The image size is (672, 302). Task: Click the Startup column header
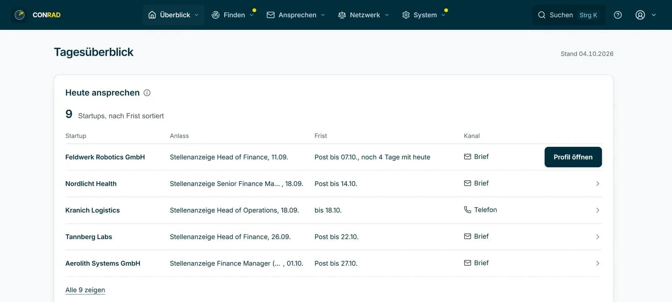tap(76, 136)
